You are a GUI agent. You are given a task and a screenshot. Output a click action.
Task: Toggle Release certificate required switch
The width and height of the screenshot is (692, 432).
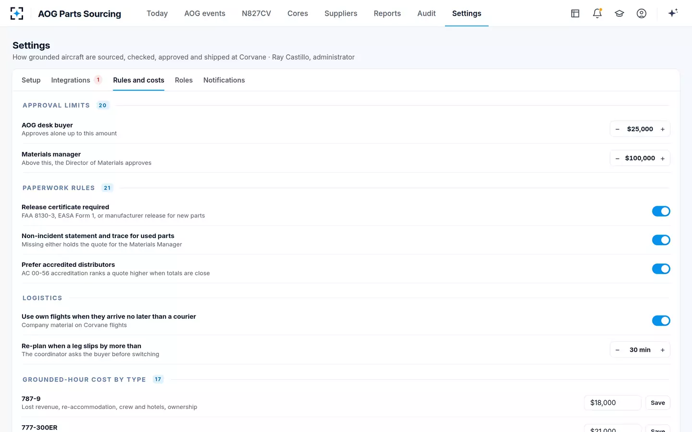pyautogui.click(x=661, y=211)
